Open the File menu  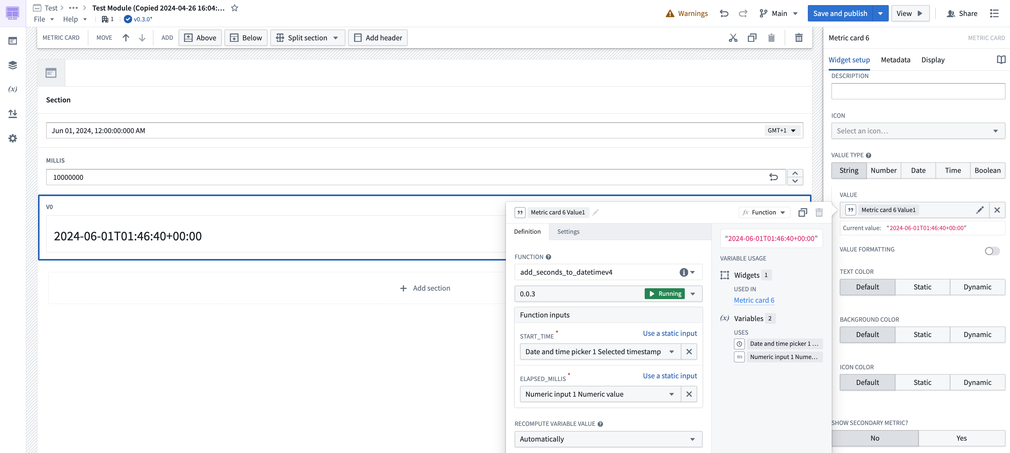(x=43, y=19)
